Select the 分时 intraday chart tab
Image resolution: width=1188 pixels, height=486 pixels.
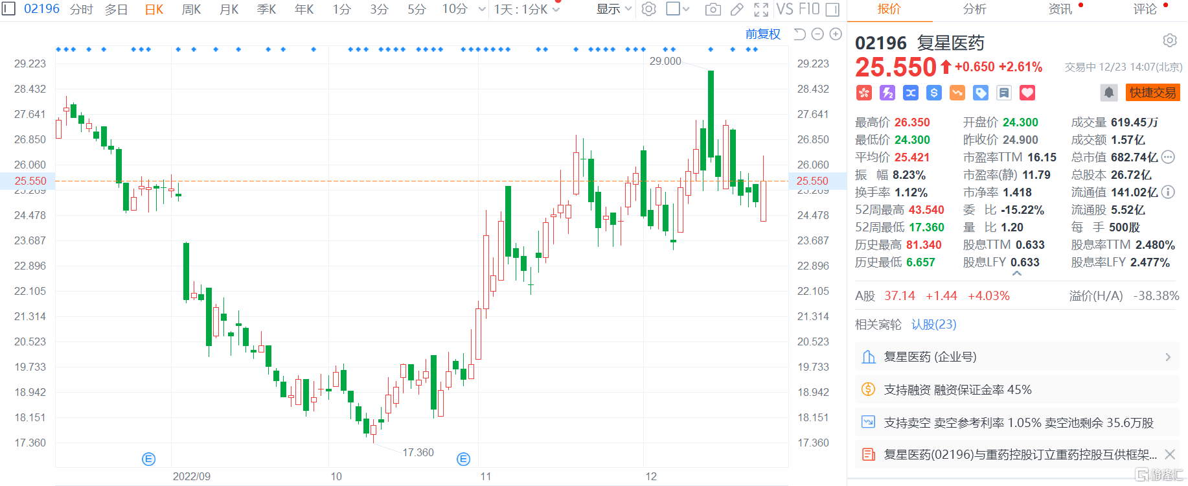82,10
